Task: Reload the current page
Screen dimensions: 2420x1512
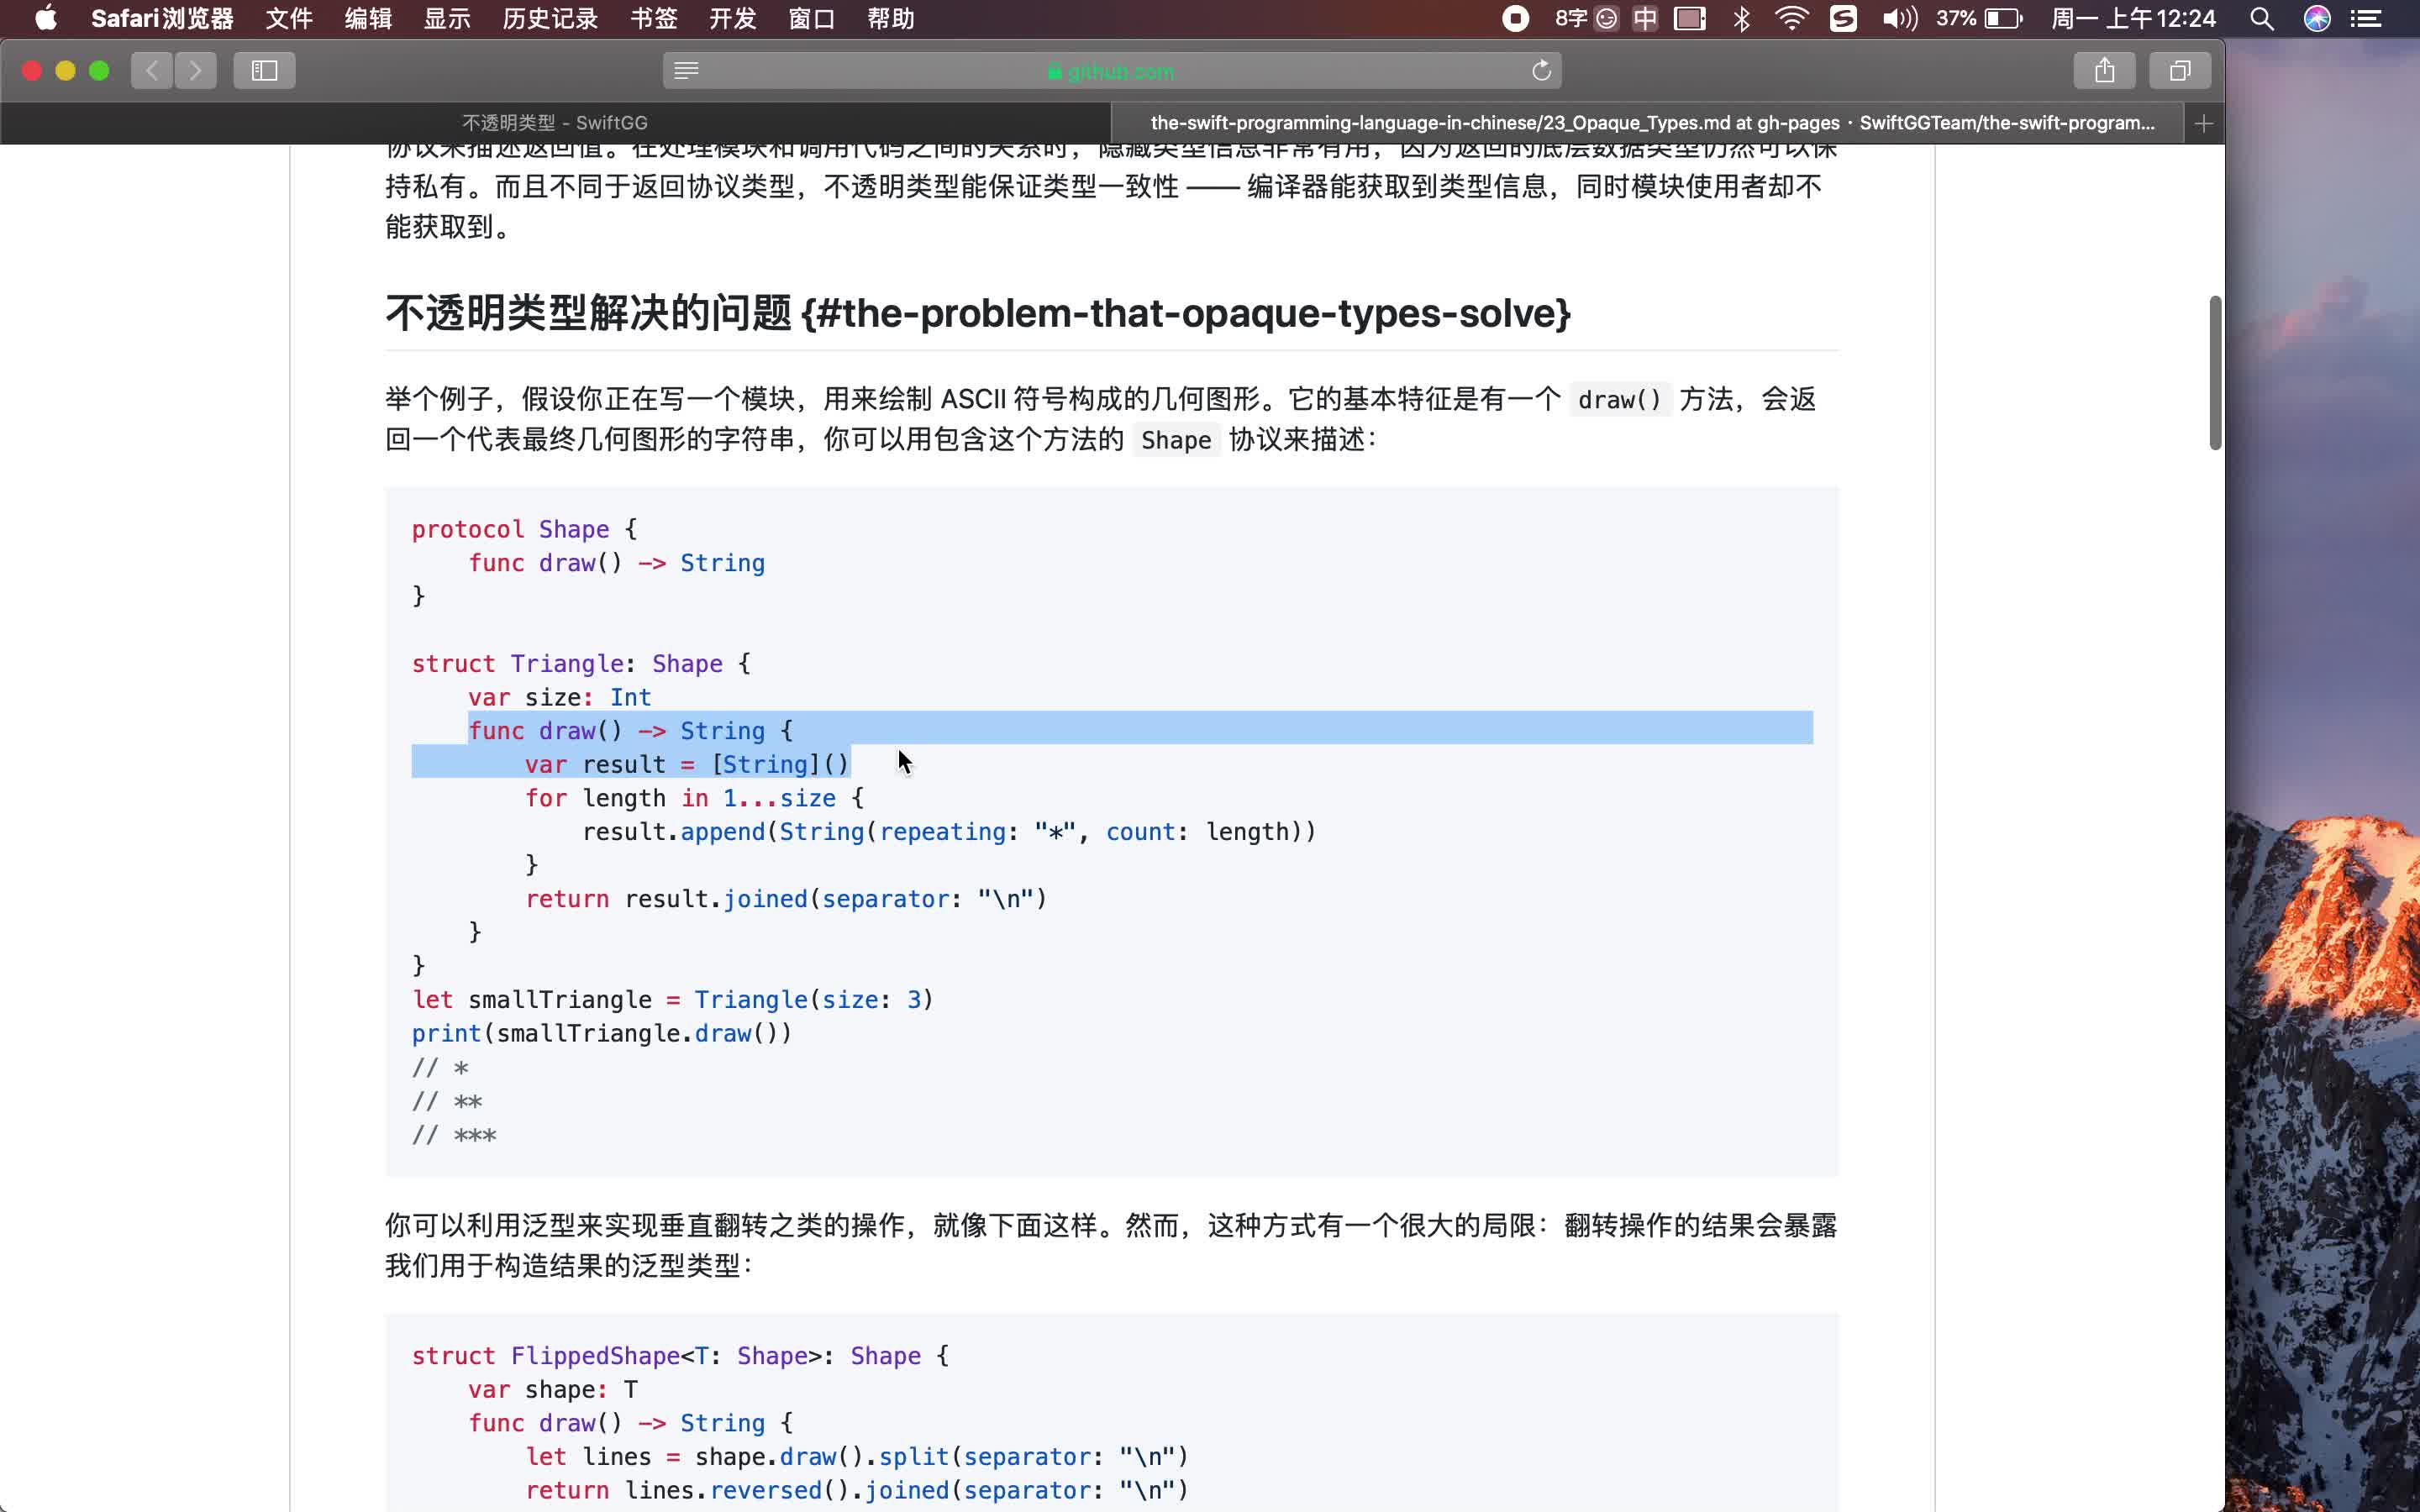Action: tap(1540, 70)
